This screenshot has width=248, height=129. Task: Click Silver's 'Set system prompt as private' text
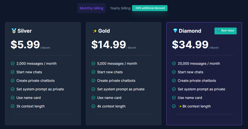tap(40, 89)
